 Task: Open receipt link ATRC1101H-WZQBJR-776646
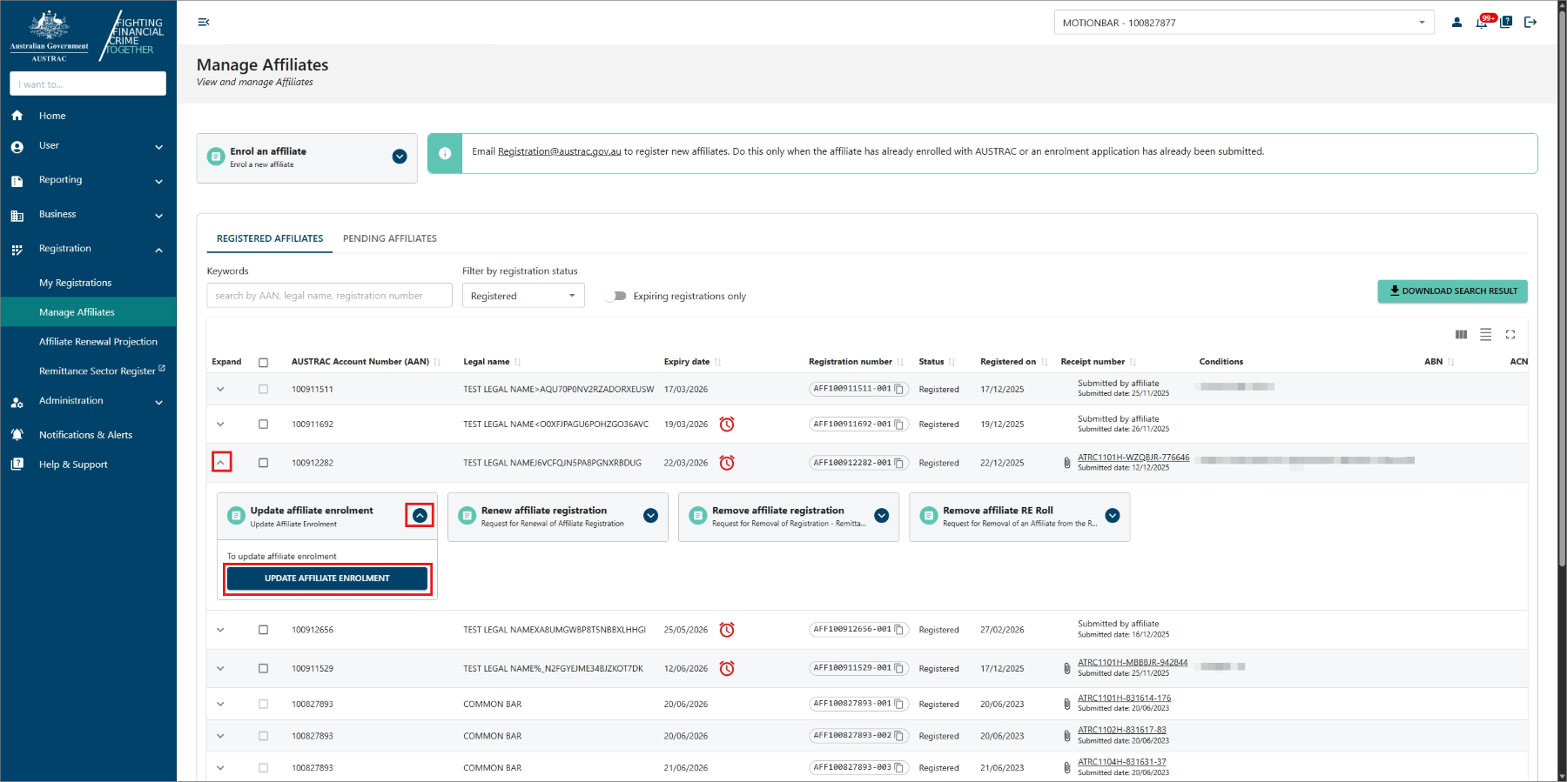(x=1133, y=458)
